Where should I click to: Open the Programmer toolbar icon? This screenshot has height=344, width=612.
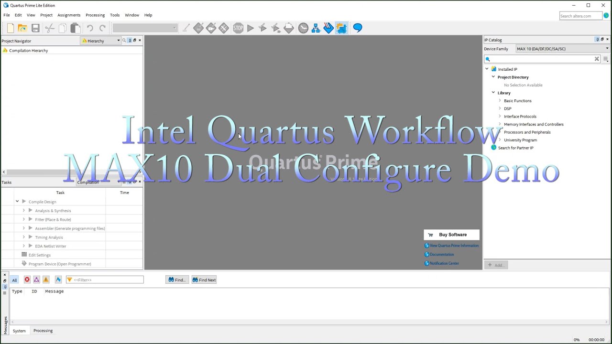pyautogui.click(x=328, y=28)
